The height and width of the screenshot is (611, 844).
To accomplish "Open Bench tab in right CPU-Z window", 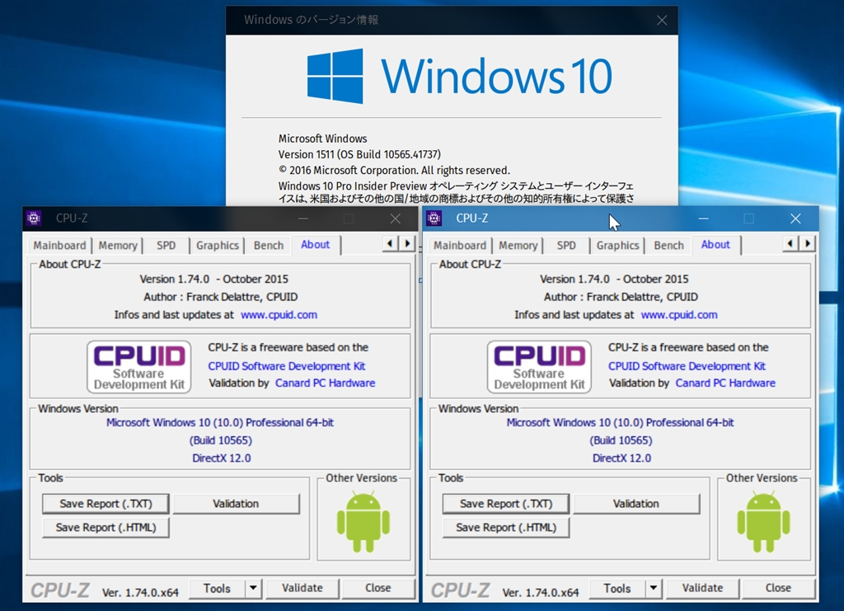I will tap(668, 246).
